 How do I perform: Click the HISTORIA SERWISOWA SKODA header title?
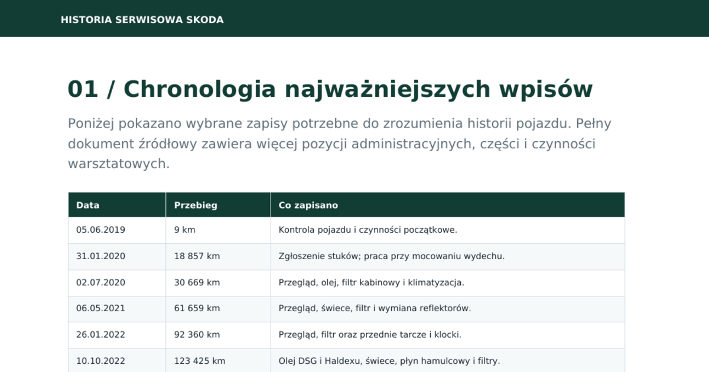pyautogui.click(x=142, y=20)
